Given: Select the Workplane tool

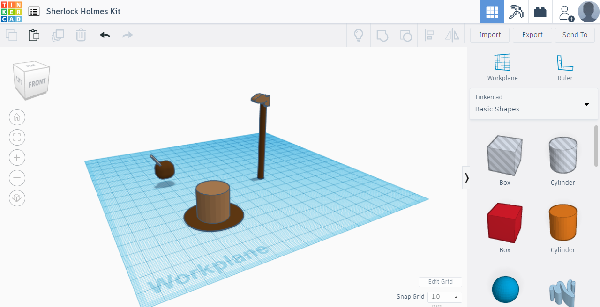Looking at the screenshot, I should point(502,67).
